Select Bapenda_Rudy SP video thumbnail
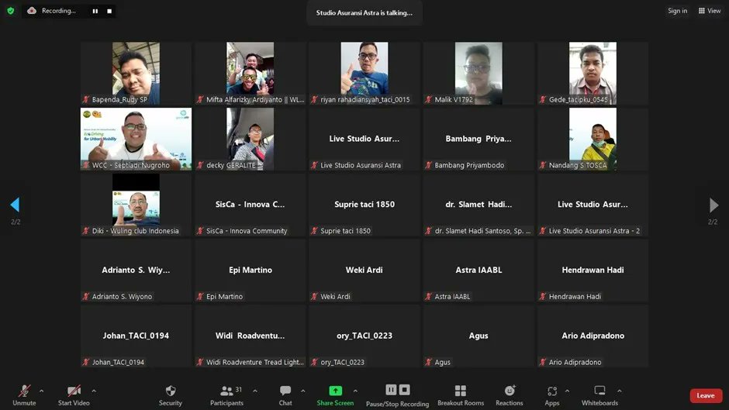Screen dimensions: 729x410 [x=136, y=73]
